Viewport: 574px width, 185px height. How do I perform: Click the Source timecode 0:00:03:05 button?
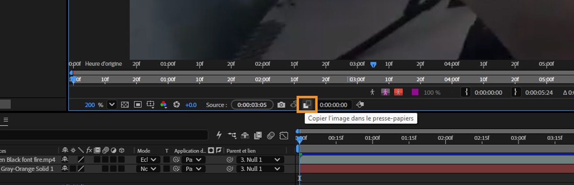point(252,104)
